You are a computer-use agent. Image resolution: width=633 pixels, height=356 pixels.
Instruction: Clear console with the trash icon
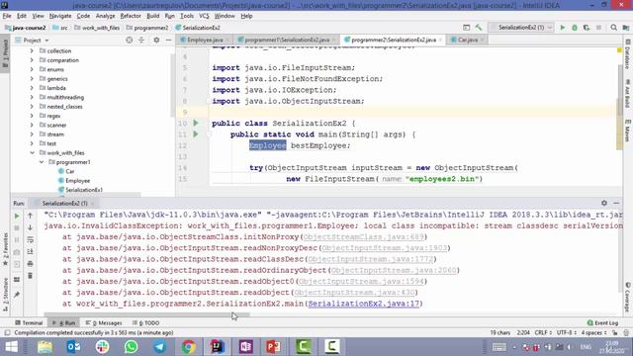coord(31,276)
